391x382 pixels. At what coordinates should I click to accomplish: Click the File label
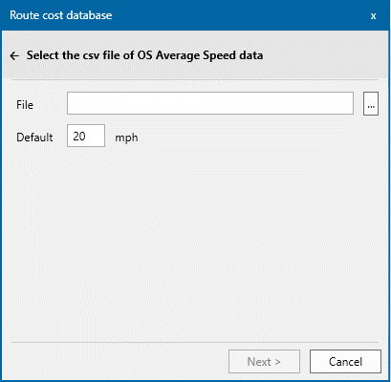(x=25, y=105)
